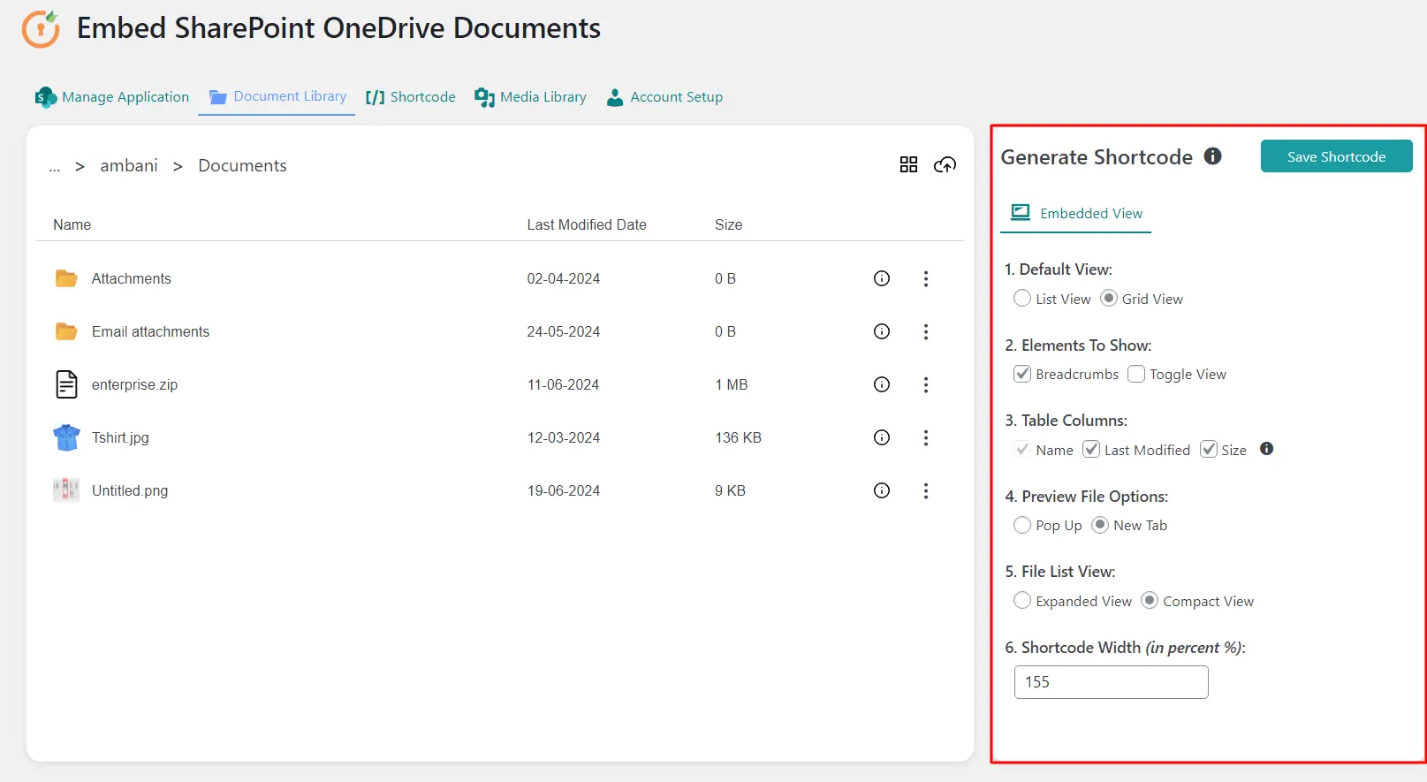Open more options for Tshirt.jpg
The width and height of the screenshot is (1427, 782).
click(x=926, y=437)
